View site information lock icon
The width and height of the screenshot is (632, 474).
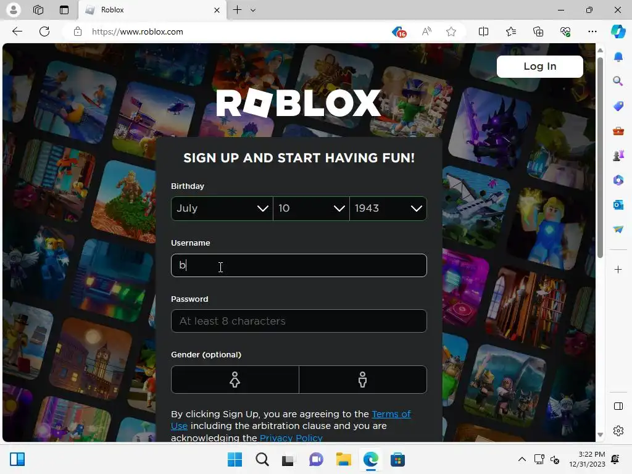point(78,31)
